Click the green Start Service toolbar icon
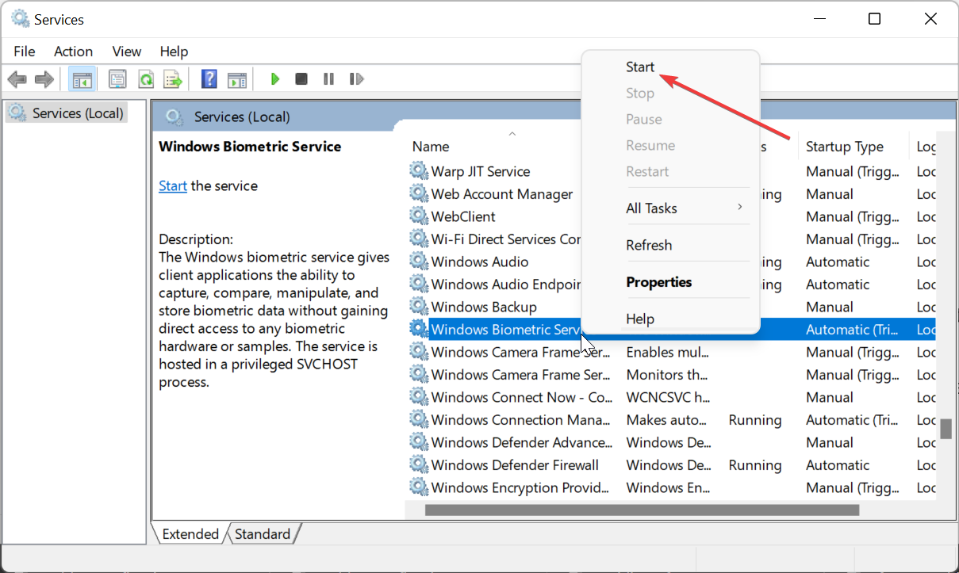The image size is (959, 573). point(275,79)
